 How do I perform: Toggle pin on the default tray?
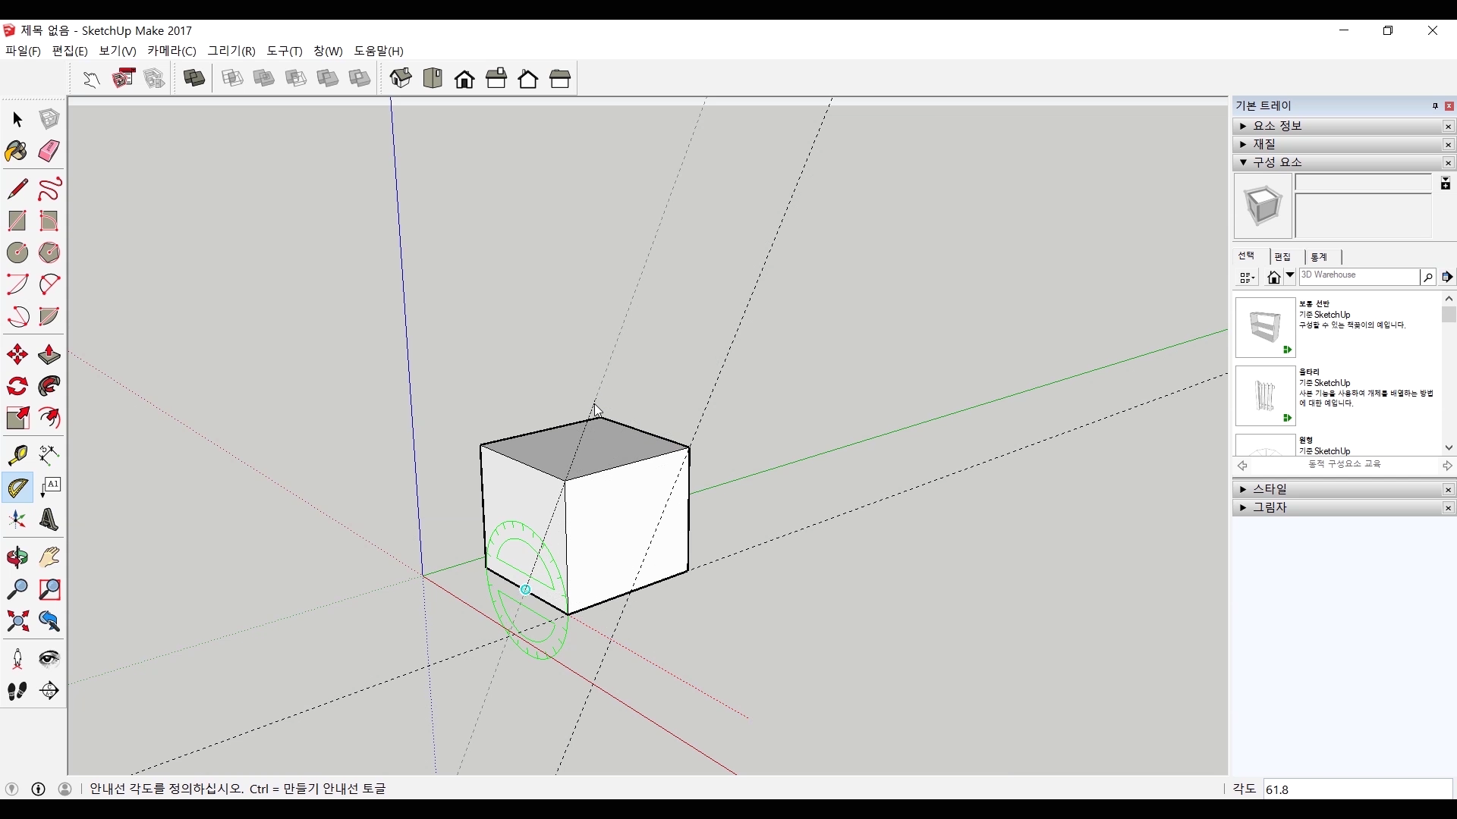pyautogui.click(x=1435, y=106)
